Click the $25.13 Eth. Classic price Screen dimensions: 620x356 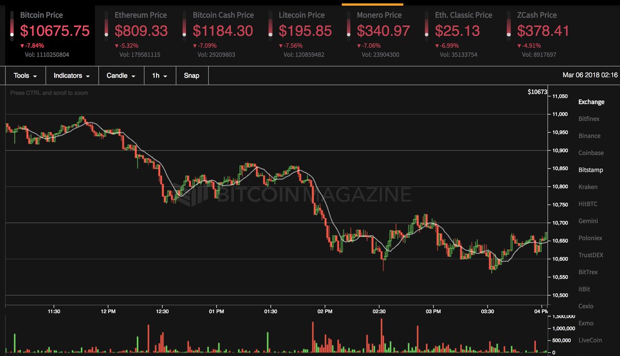458,31
